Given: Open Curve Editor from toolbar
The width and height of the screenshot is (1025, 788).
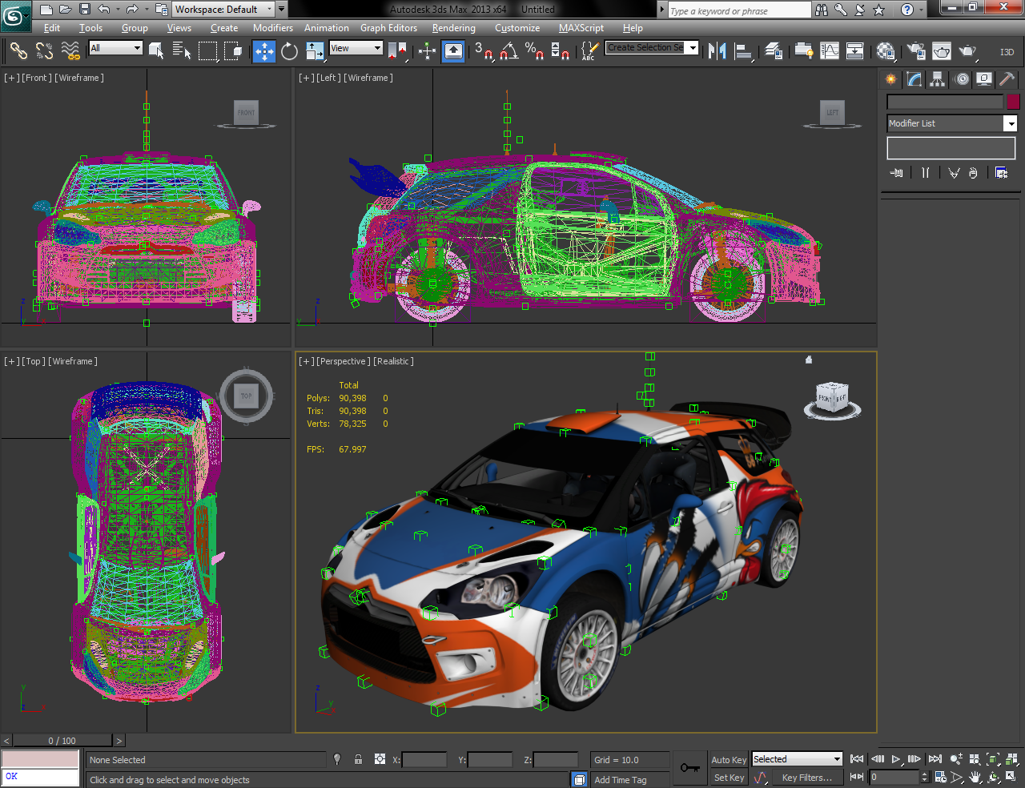Looking at the screenshot, I should [830, 51].
